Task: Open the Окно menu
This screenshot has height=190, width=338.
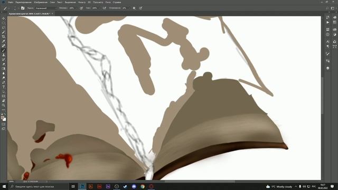Action: pos(108,2)
